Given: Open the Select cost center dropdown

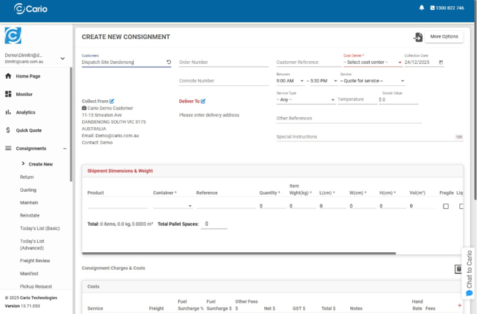Looking at the screenshot, I should 372,63.
